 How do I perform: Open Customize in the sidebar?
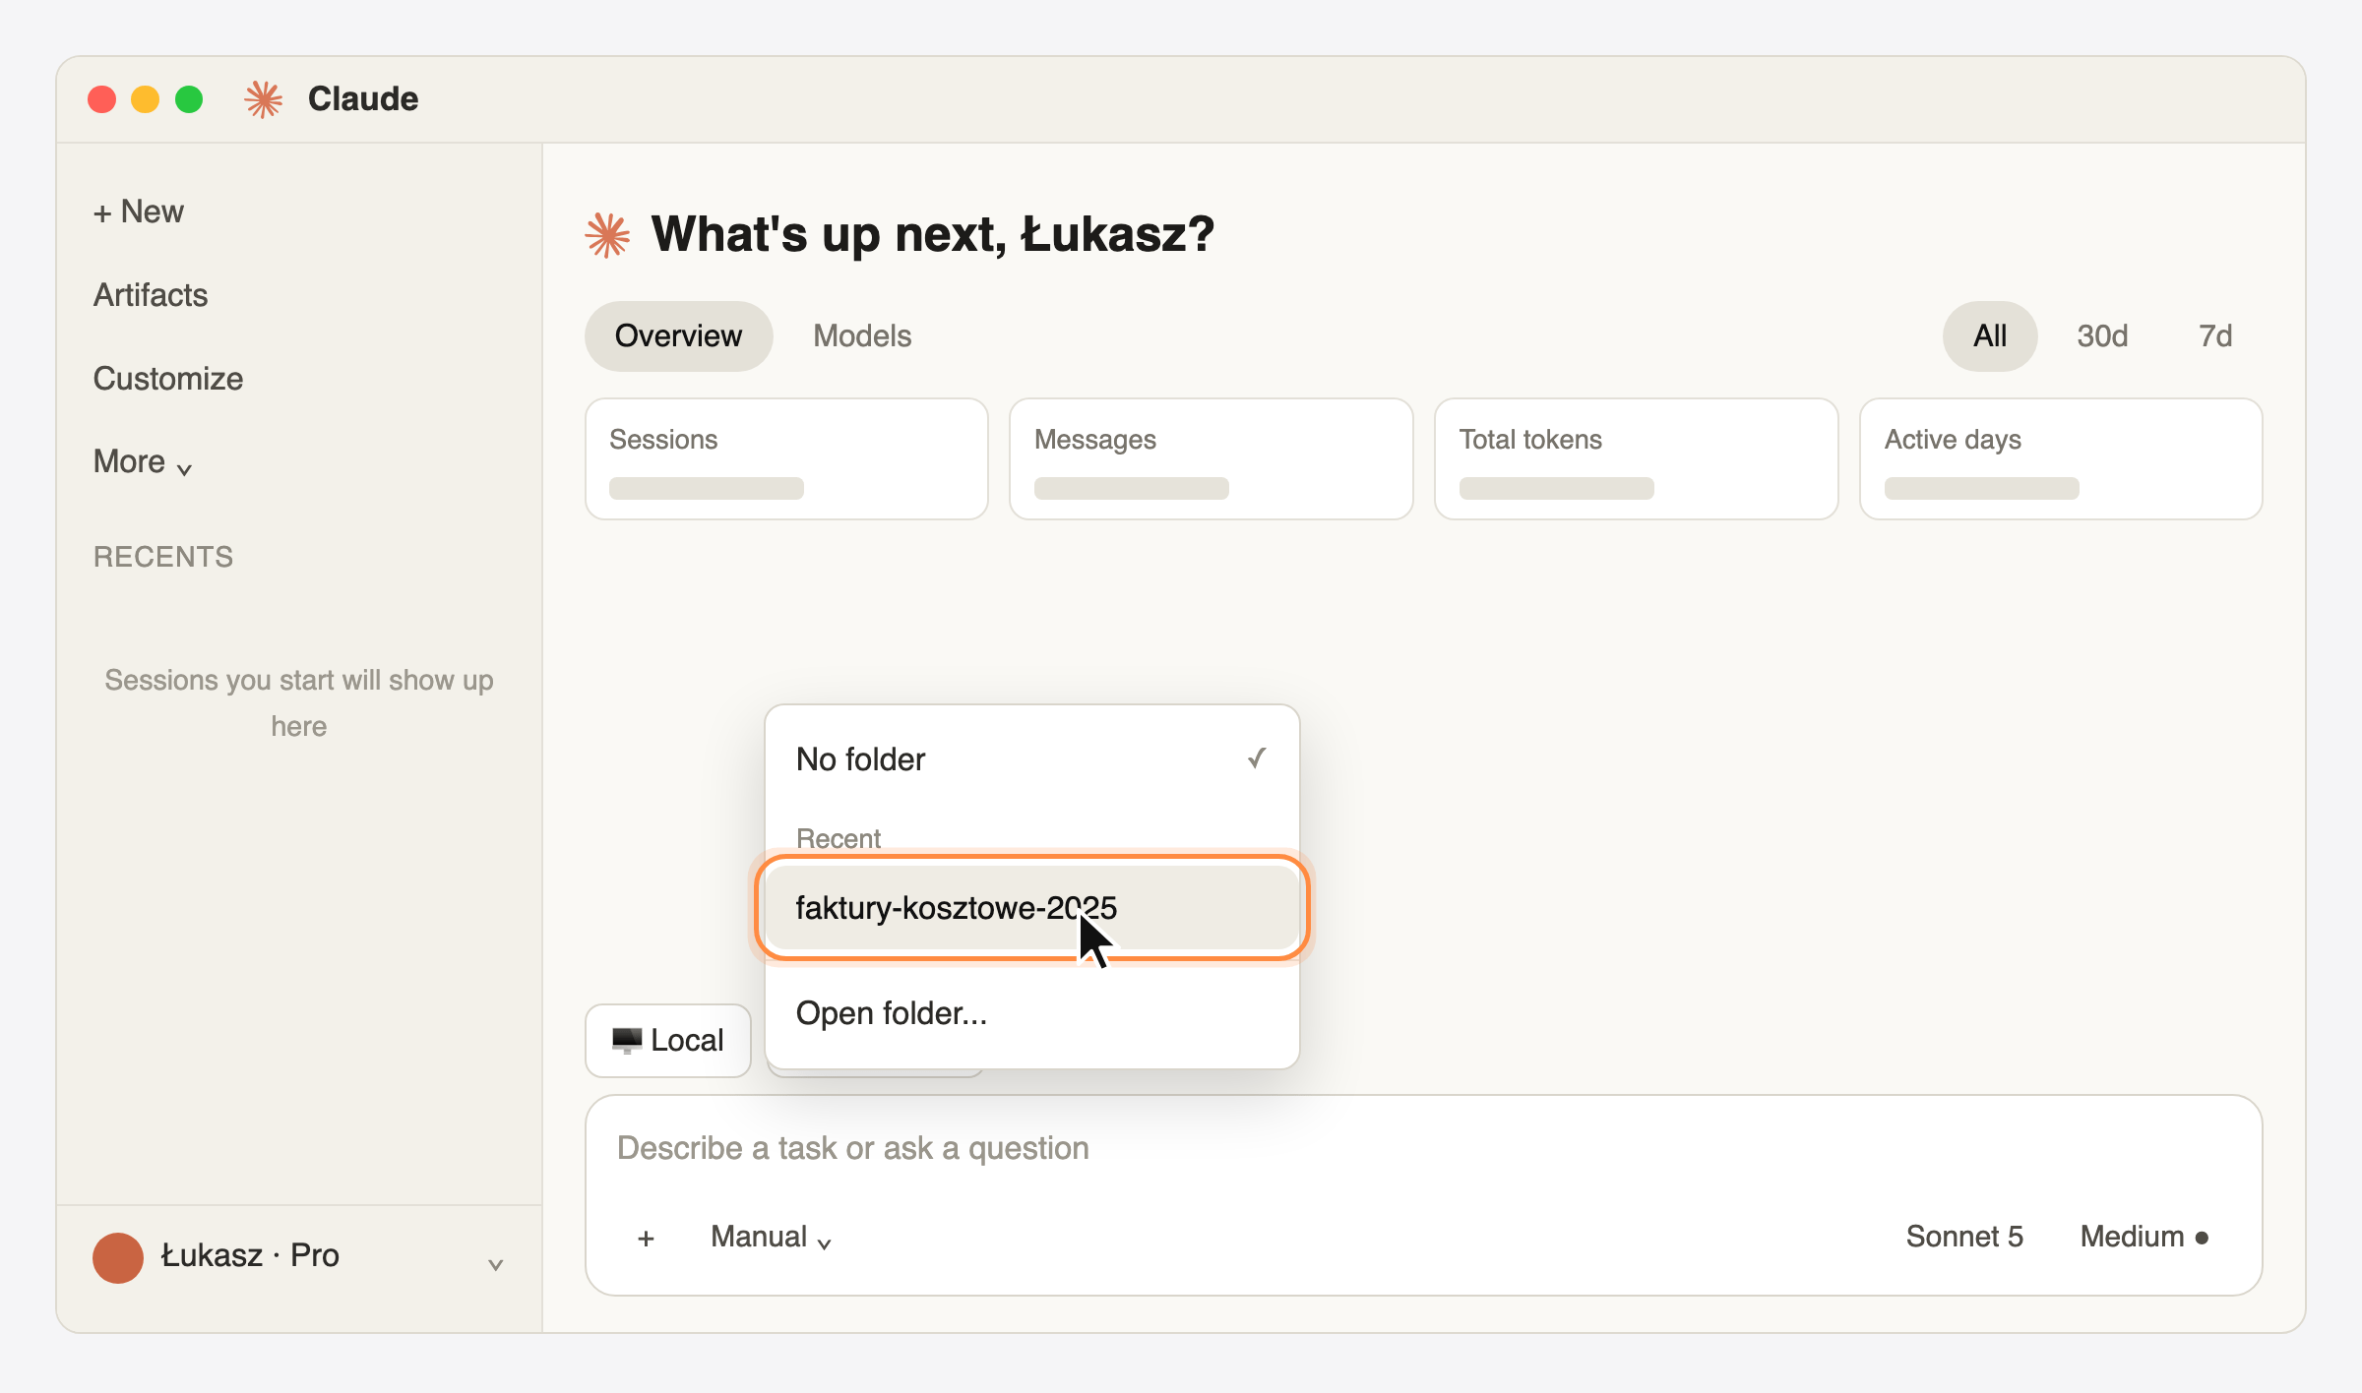[x=168, y=379]
